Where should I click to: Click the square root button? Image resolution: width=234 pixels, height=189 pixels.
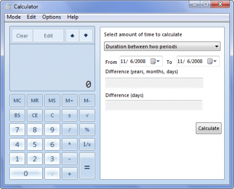tap(87, 115)
